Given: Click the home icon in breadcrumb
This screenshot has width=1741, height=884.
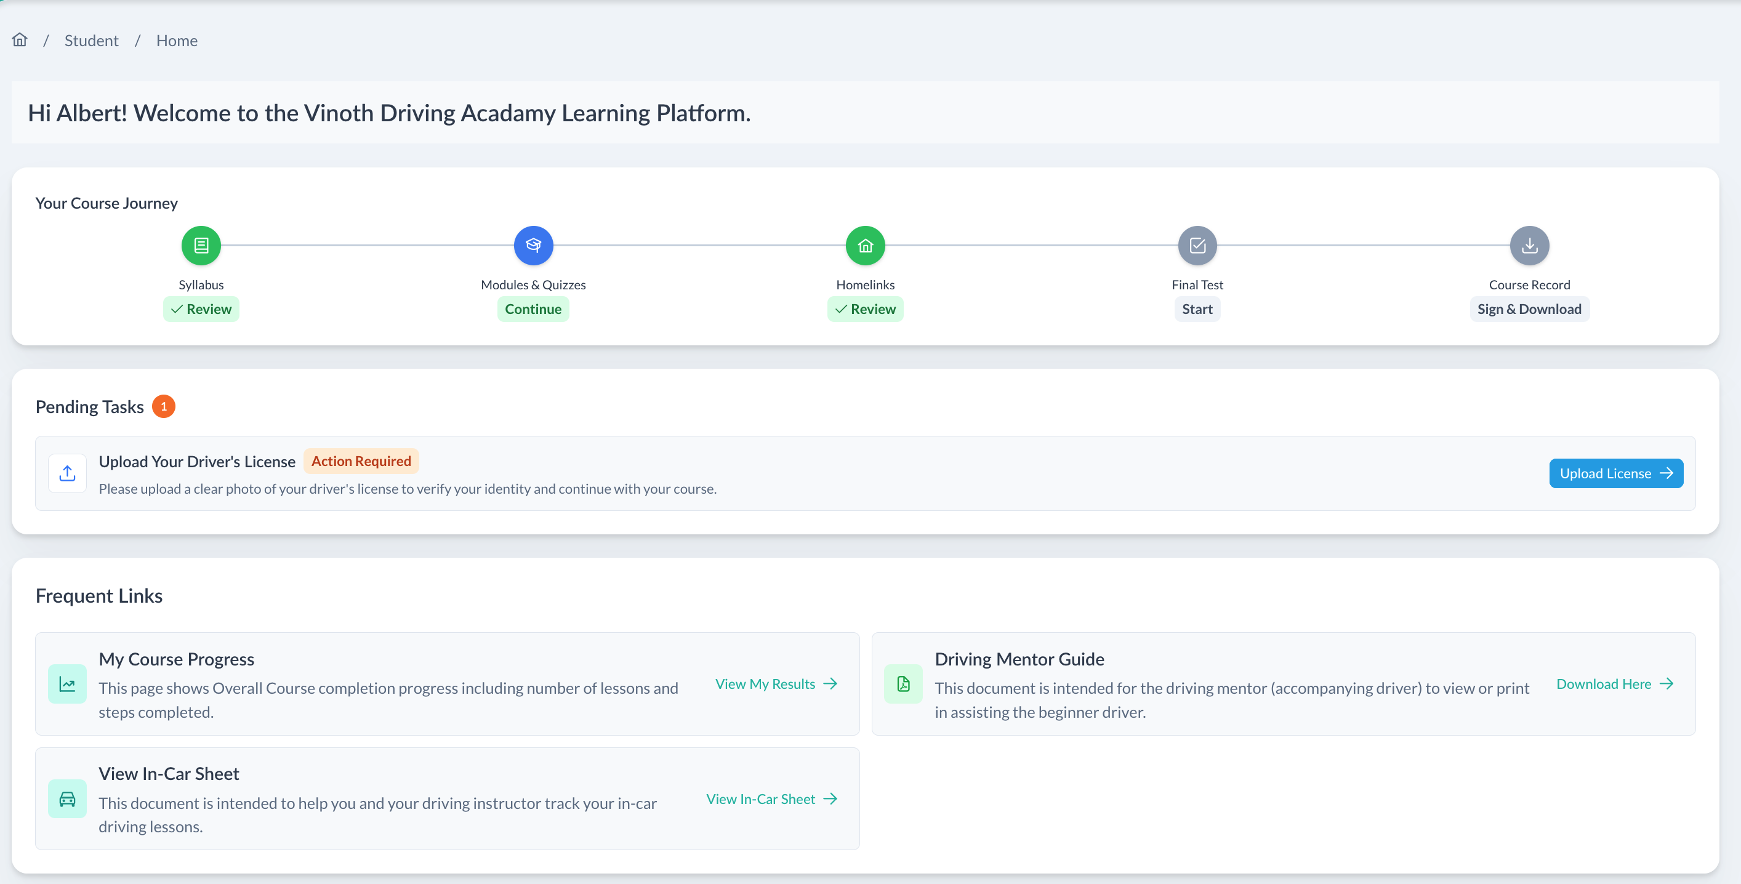Looking at the screenshot, I should point(20,40).
